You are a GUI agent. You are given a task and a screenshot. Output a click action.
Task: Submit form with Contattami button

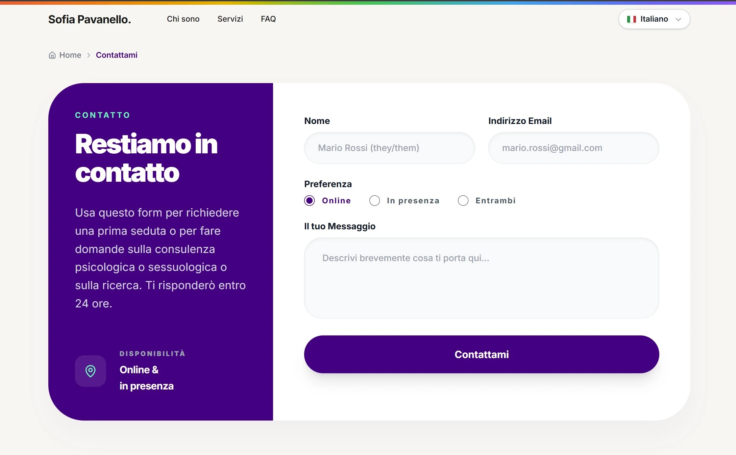(482, 354)
